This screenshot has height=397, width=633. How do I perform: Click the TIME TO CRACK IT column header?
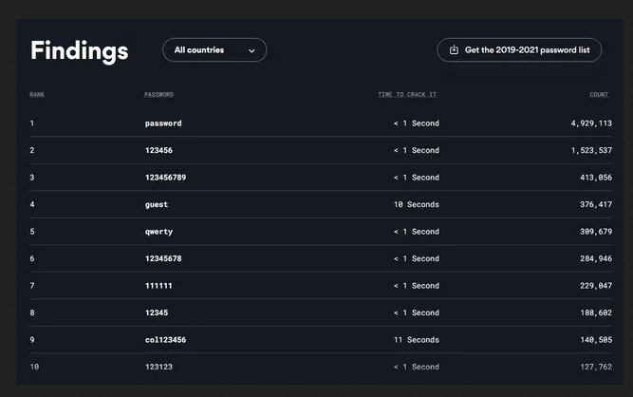[407, 95]
